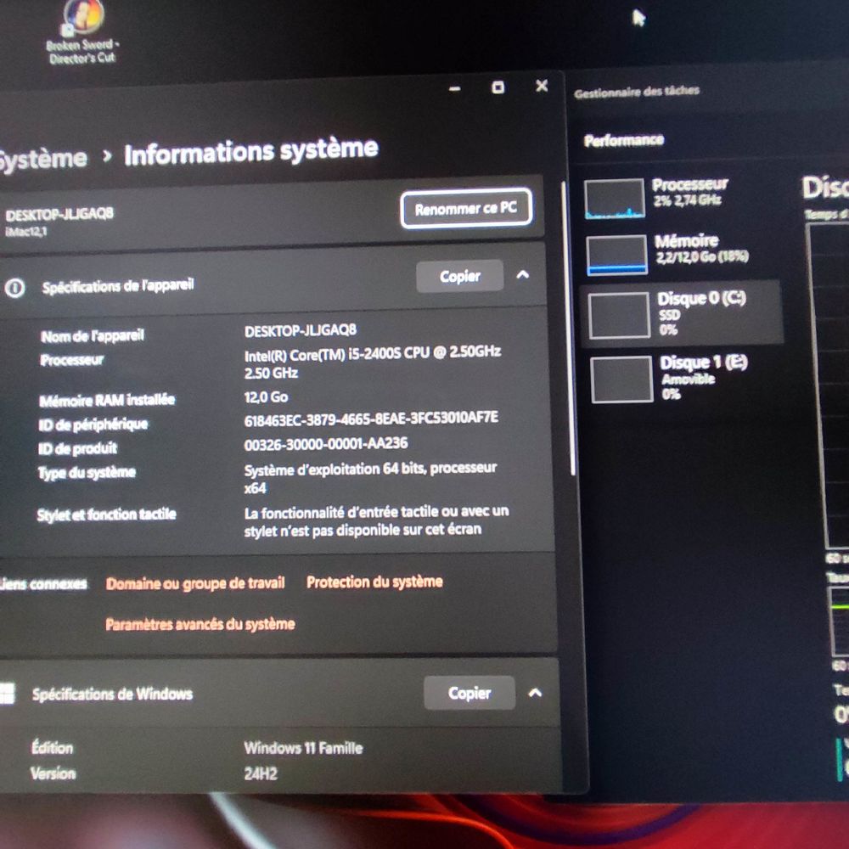This screenshot has height=849, width=849.
Task: Click the Settings window vertical scrollbar
Action: click(569, 329)
